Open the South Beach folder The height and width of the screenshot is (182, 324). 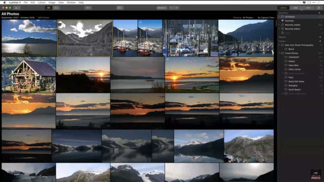(300, 90)
